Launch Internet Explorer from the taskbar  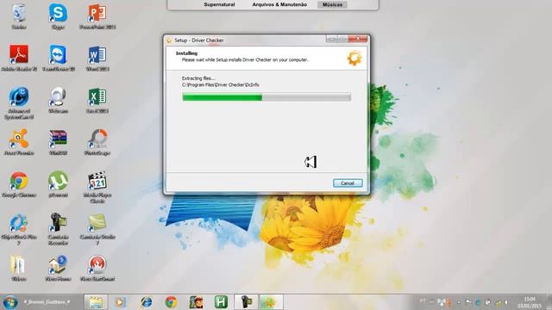pos(146,302)
